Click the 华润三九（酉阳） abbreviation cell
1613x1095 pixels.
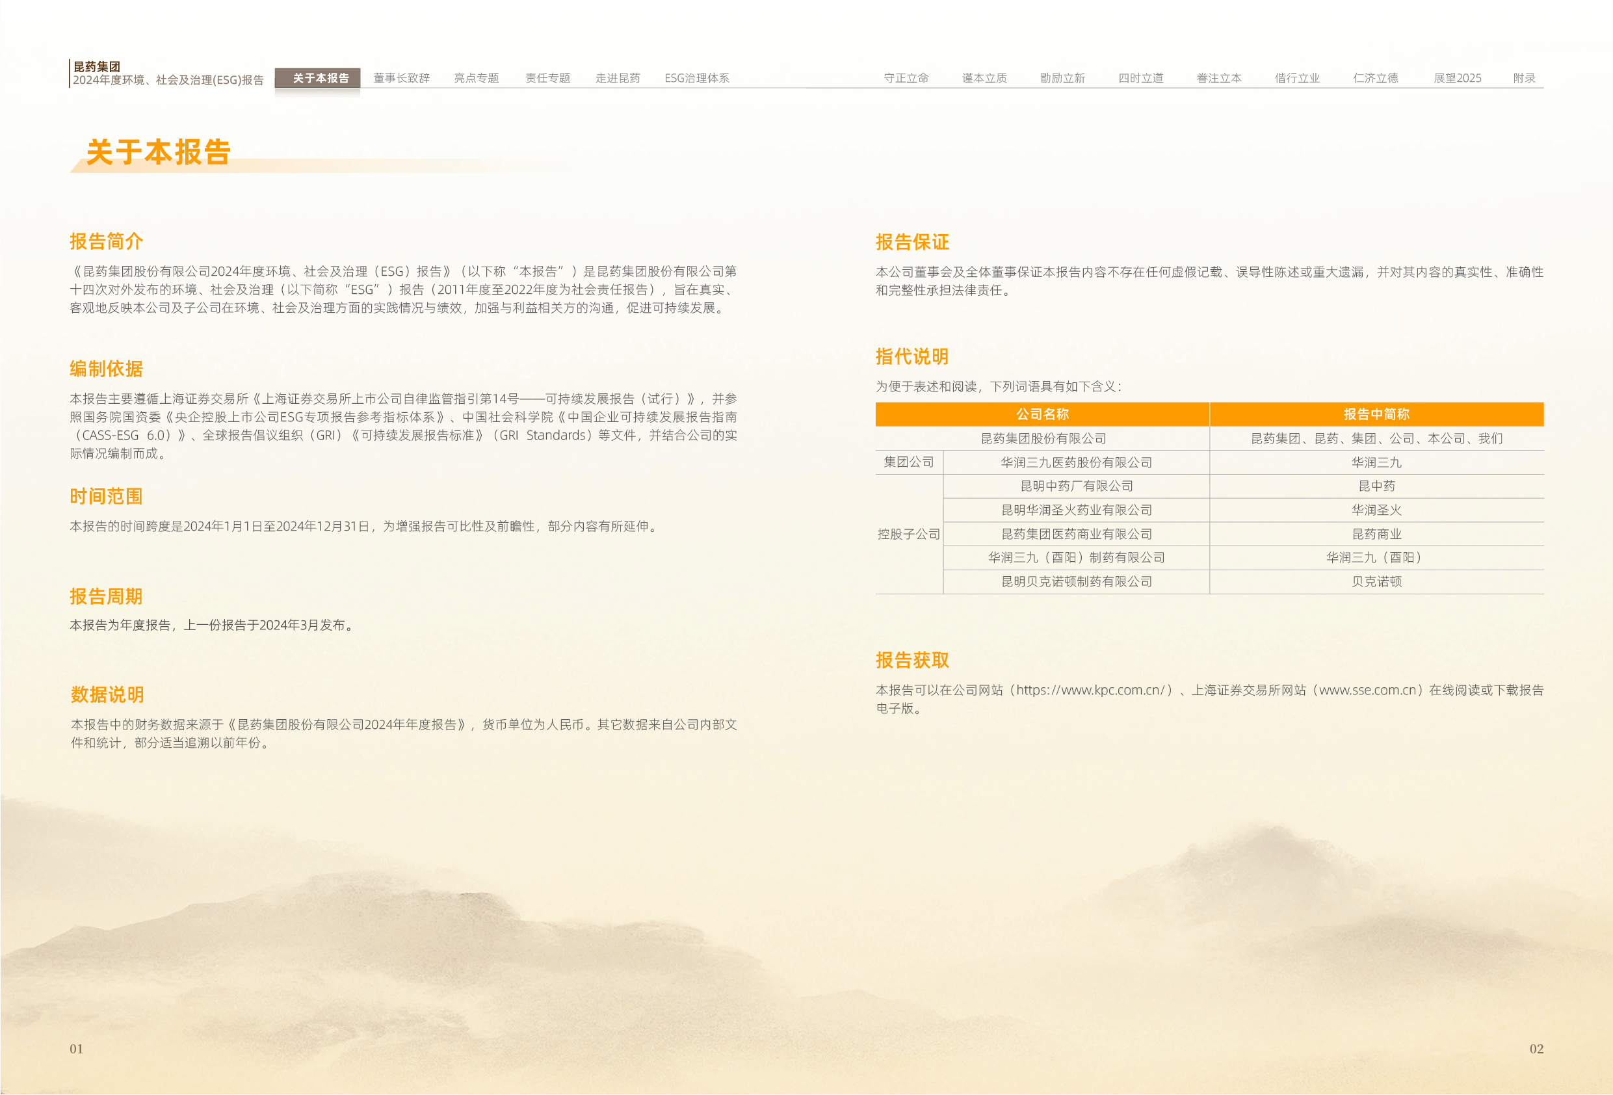pyautogui.click(x=1376, y=557)
